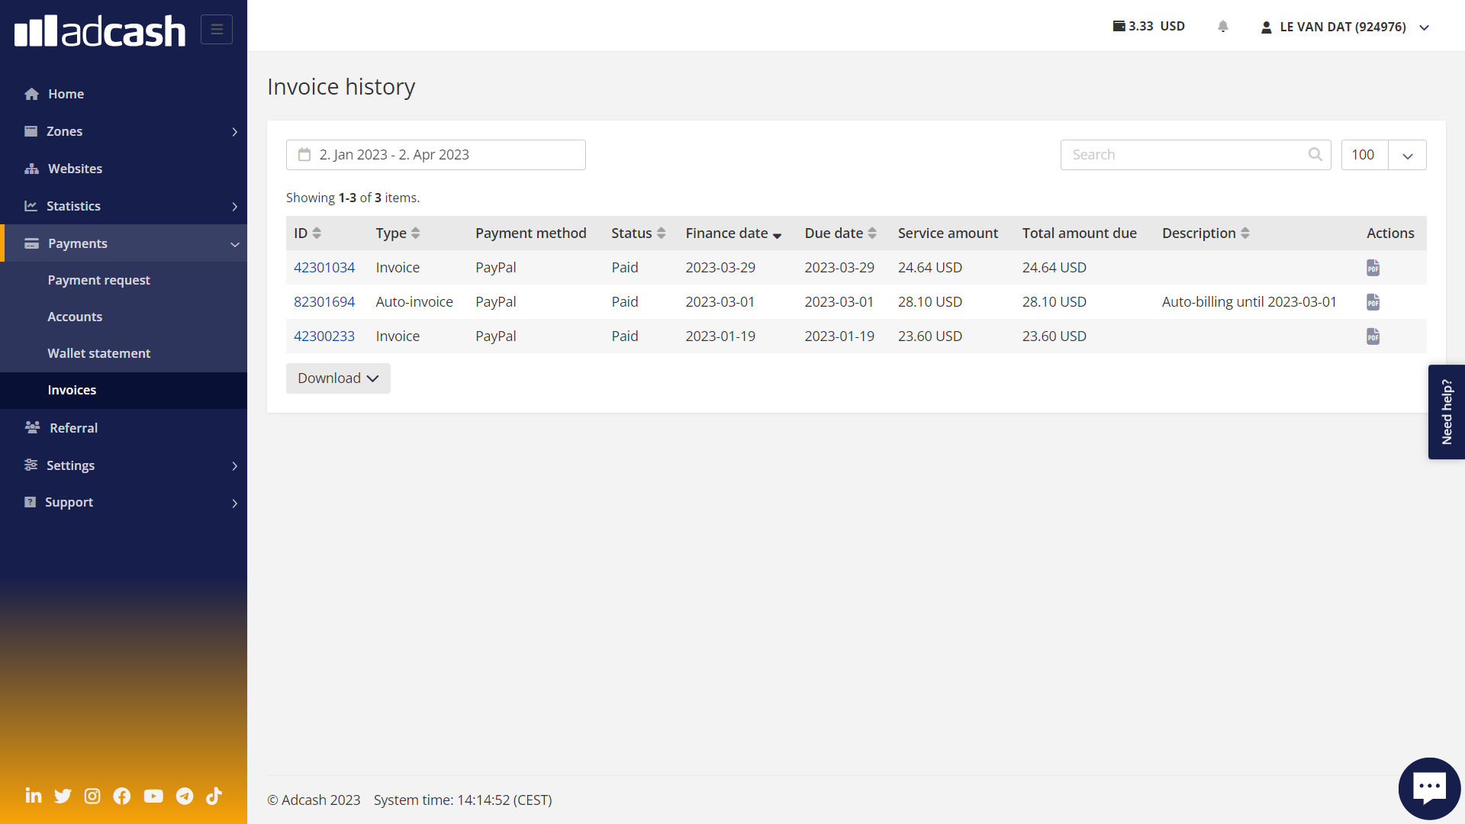
Task: Click the date range picker field
Action: (x=436, y=155)
